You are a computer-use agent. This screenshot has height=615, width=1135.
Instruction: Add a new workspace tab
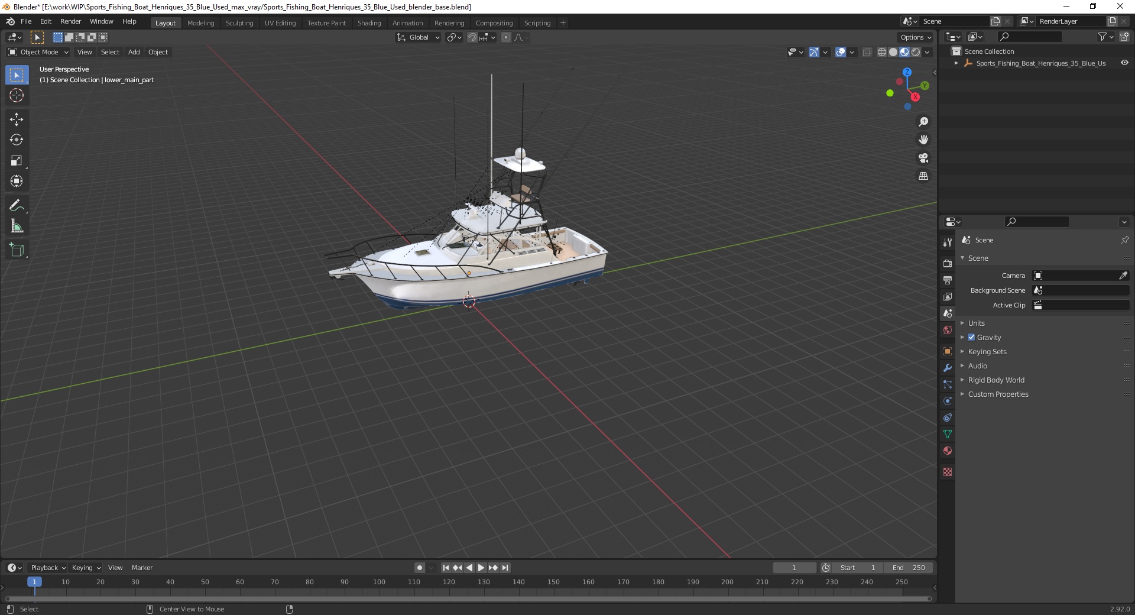(x=563, y=22)
